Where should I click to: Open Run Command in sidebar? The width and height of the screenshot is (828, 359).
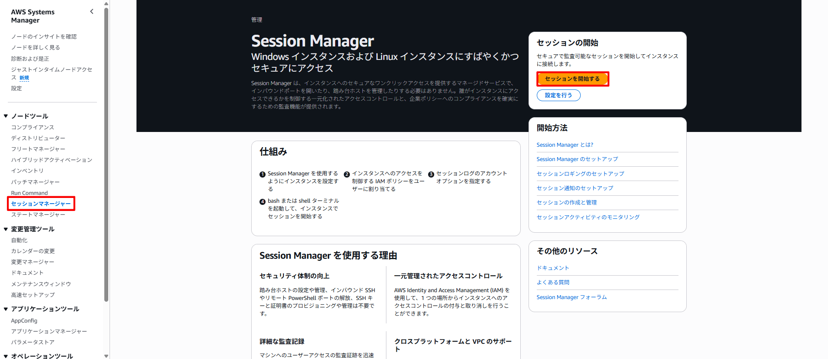pyautogui.click(x=30, y=193)
